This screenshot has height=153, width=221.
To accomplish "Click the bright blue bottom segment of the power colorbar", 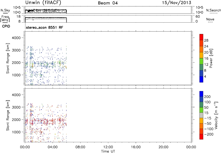I will pos(201,79).
